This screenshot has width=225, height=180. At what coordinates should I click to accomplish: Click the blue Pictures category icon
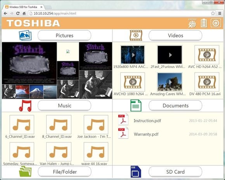click(25, 35)
